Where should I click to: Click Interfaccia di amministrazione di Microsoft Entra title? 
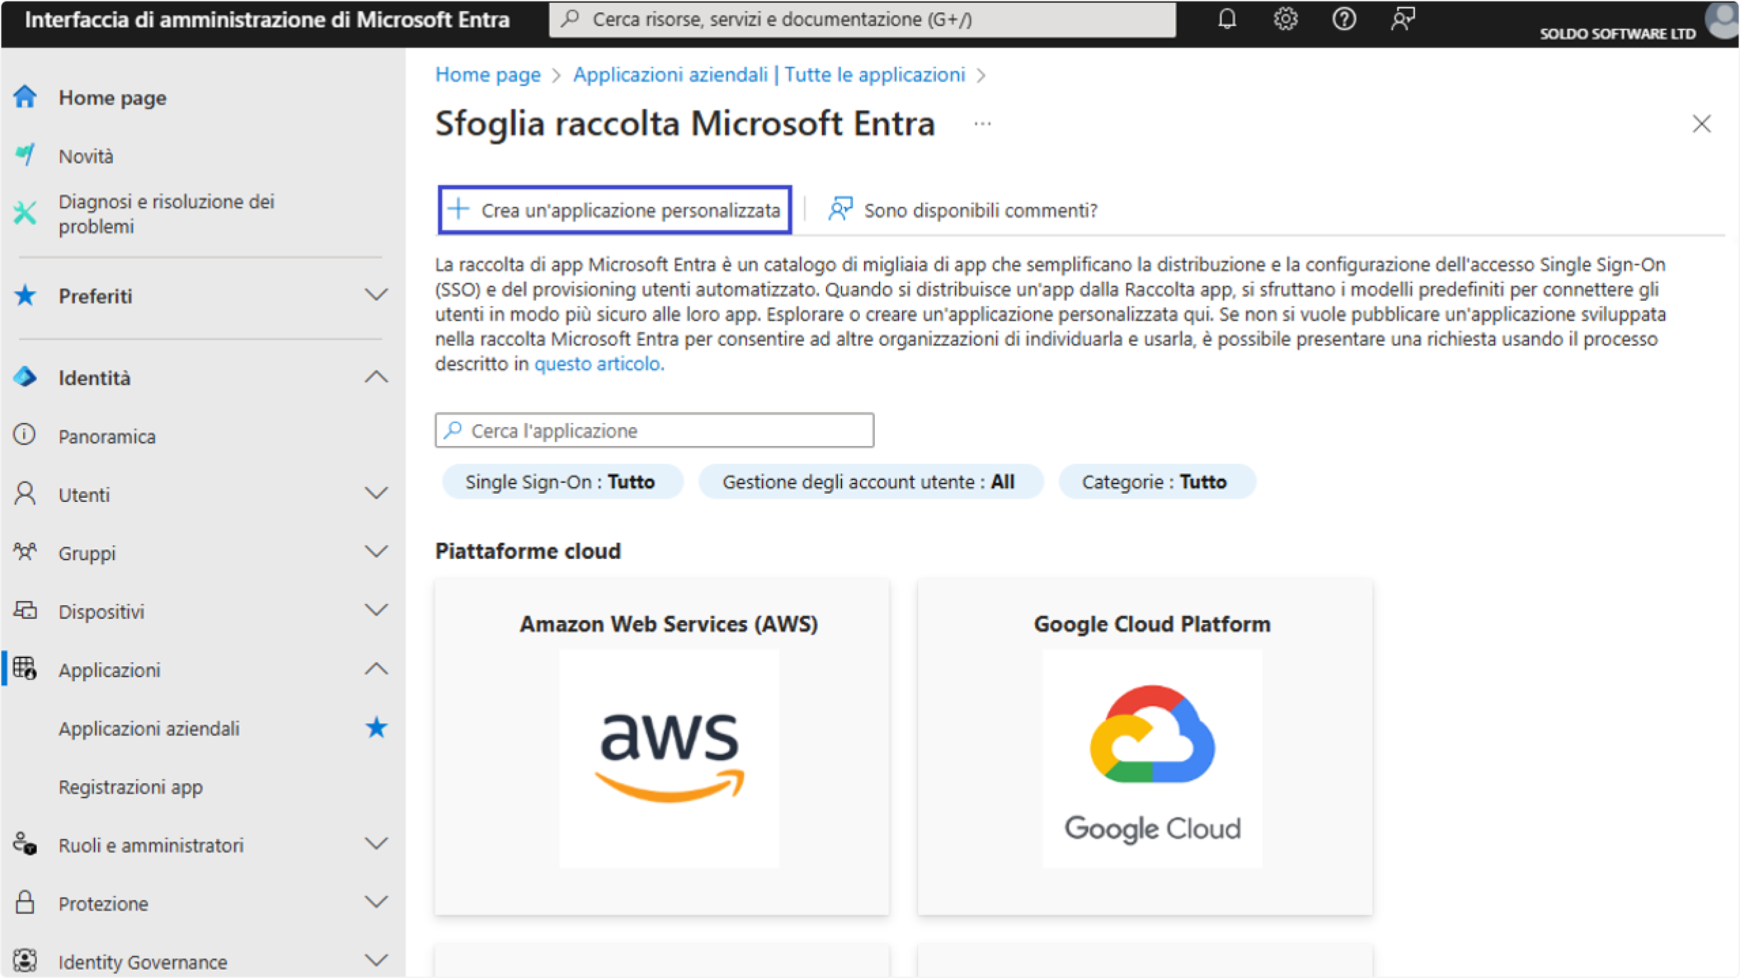pos(267,20)
